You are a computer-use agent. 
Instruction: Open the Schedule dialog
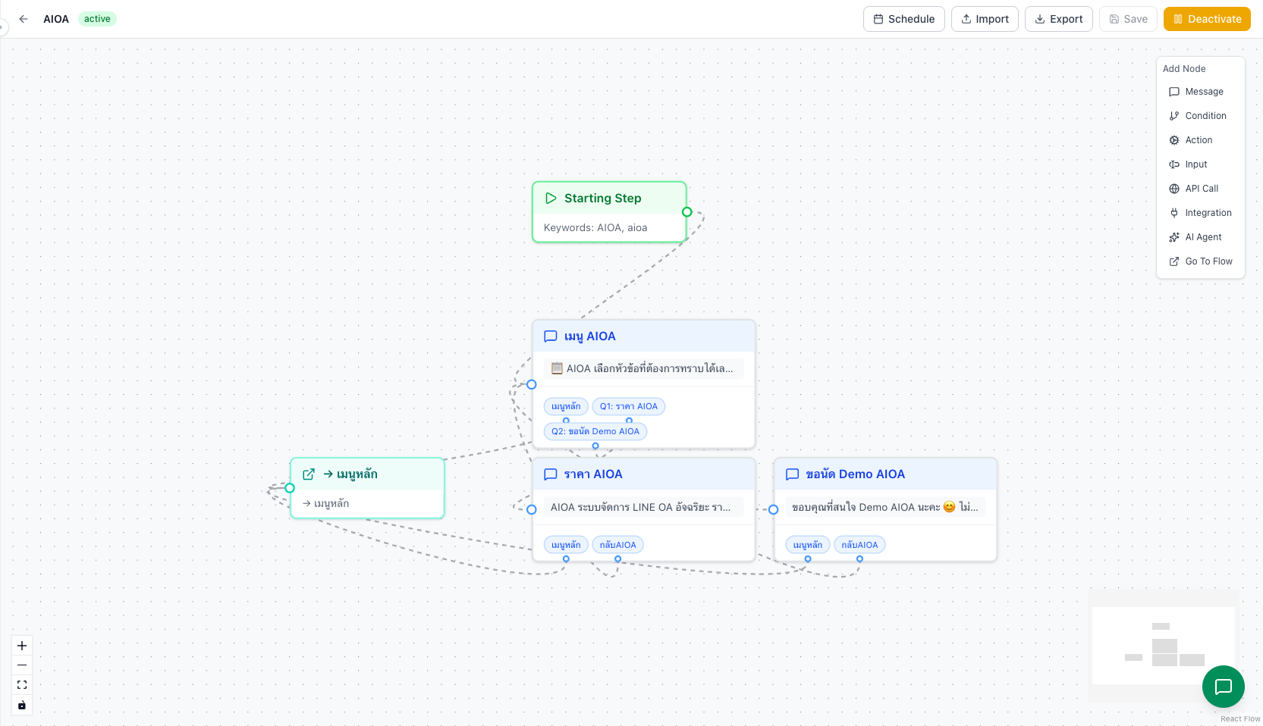click(903, 19)
